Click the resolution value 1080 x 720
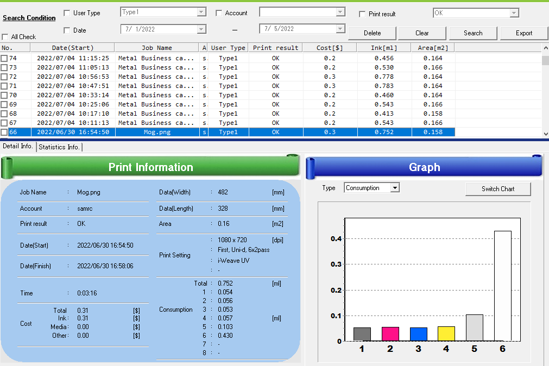 232,240
